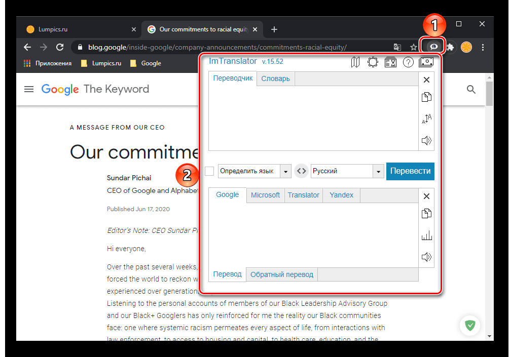
Task: Click the ImTranslator title link
Action: (x=233, y=61)
